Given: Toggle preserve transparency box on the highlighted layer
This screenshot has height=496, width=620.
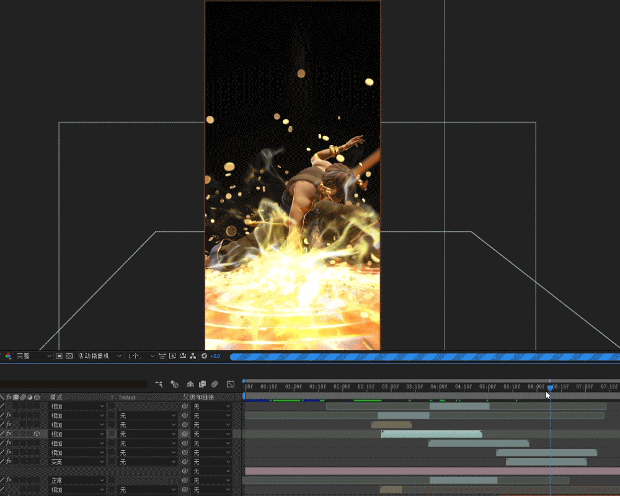Looking at the screenshot, I should pyautogui.click(x=112, y=434).
